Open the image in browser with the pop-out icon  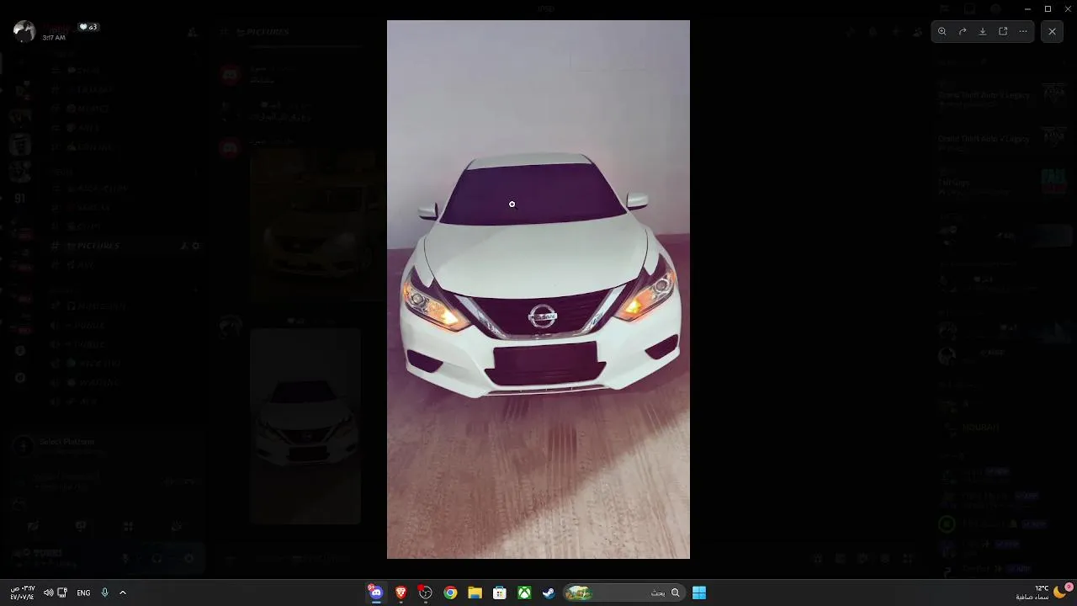tap(1003, 31)
